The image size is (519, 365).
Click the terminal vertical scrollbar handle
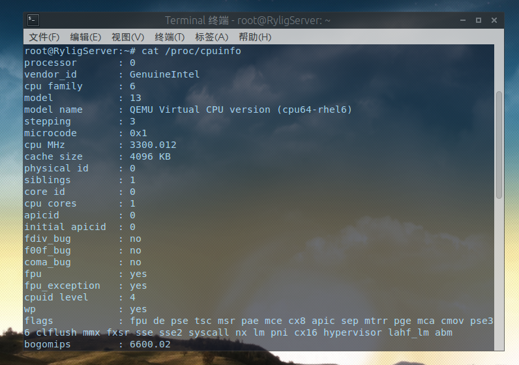click(x=499, y=145)
